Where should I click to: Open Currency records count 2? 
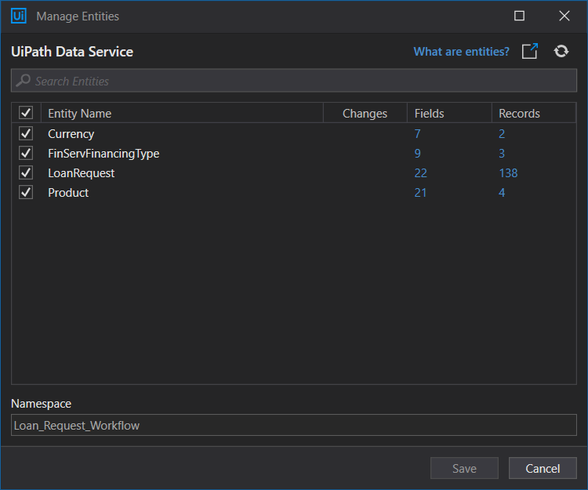click(x=502, y=134)
